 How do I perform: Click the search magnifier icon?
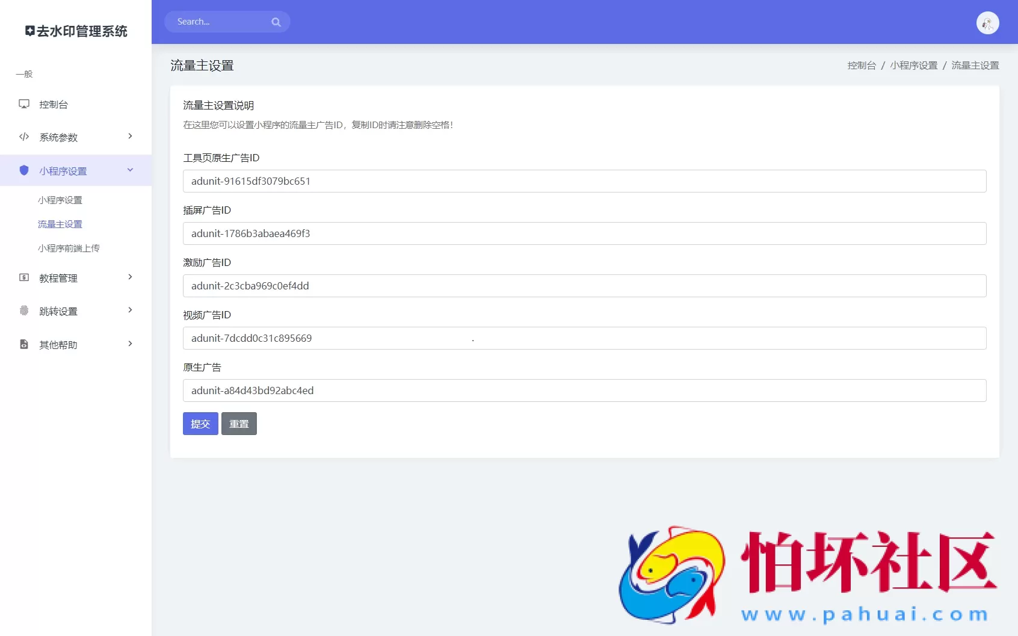click(x=276, y=22)
